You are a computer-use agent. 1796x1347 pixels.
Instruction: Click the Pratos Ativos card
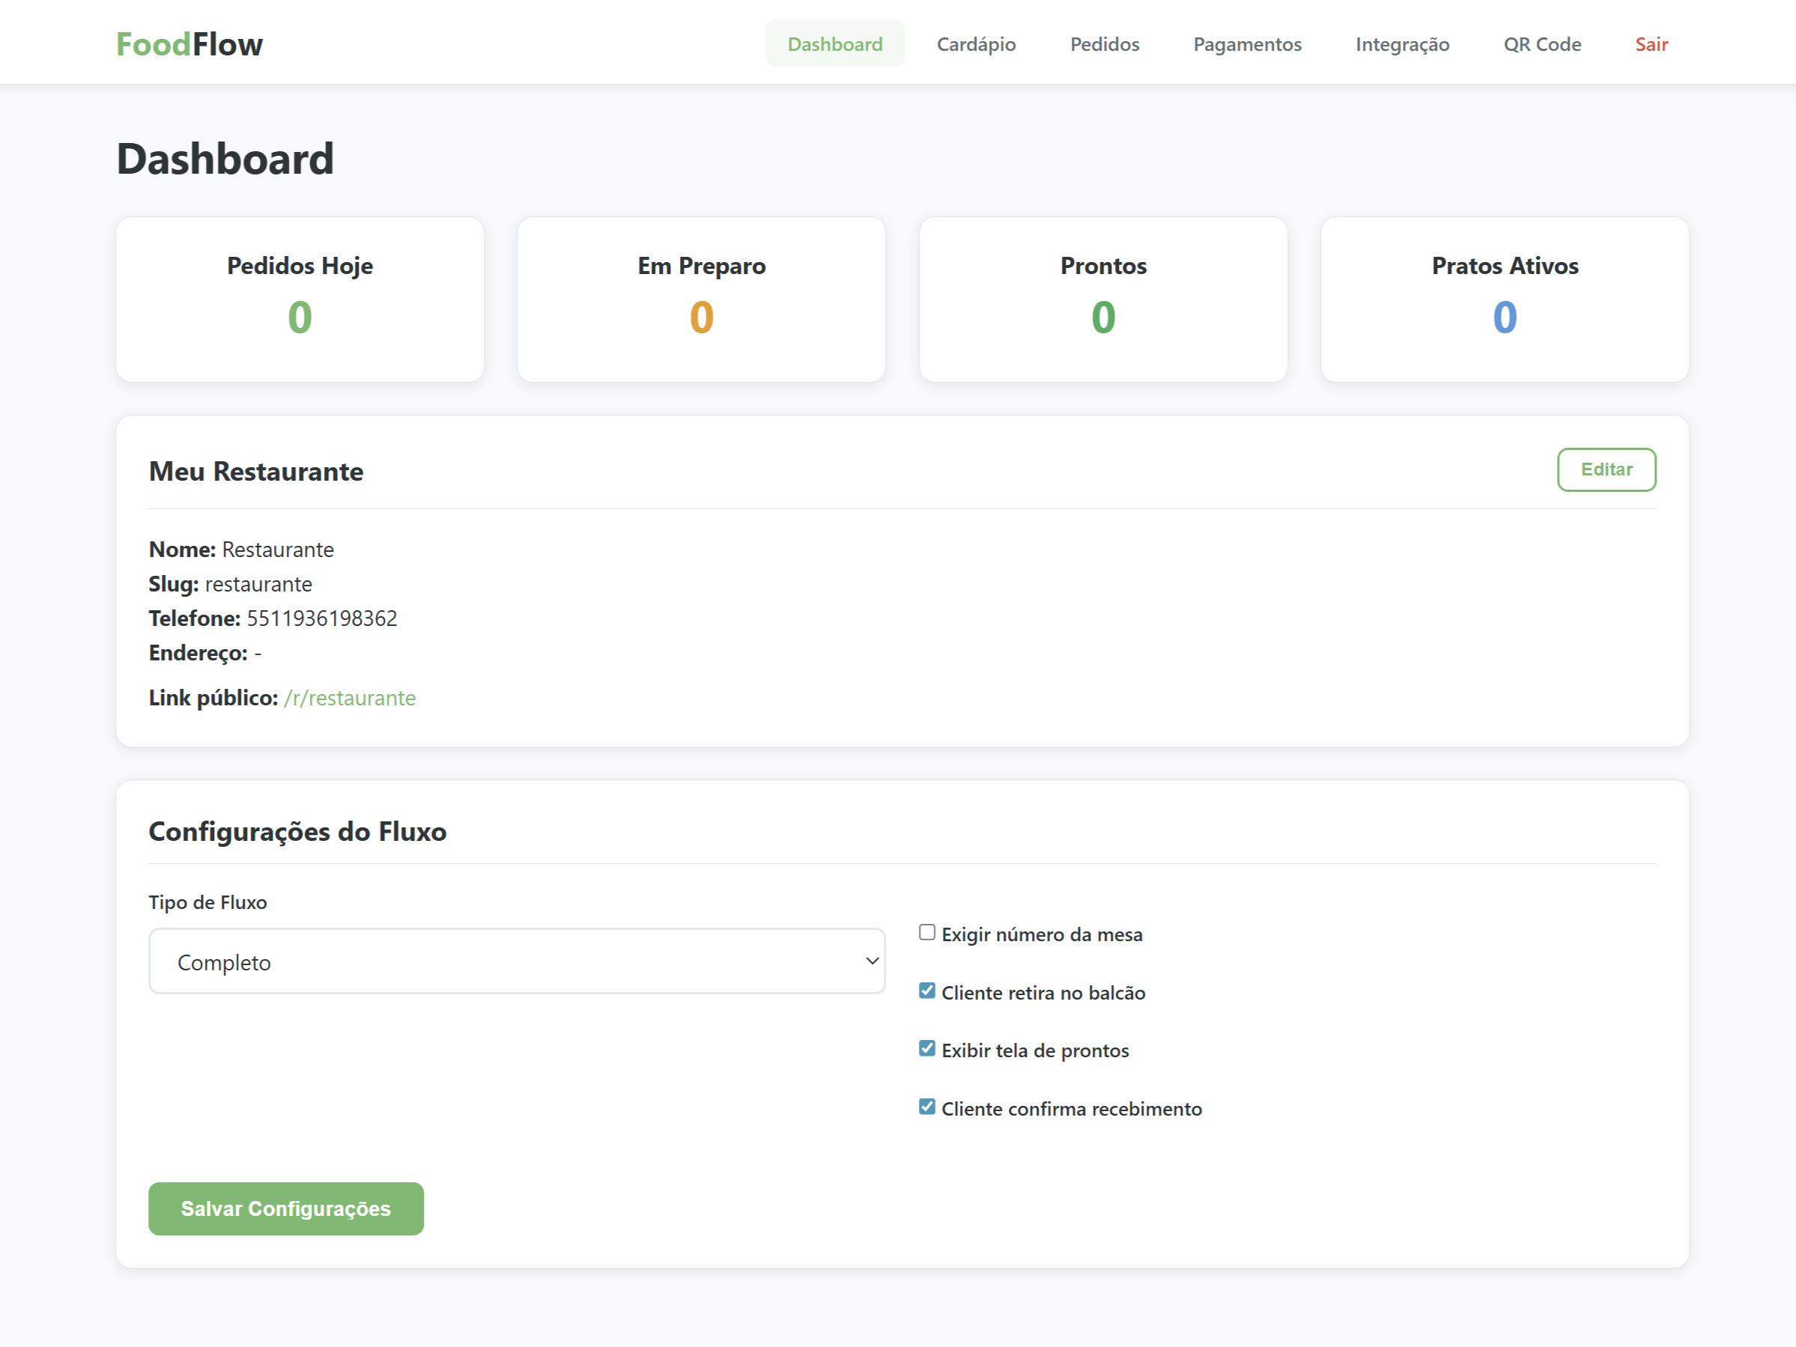tap(1505, 299)
